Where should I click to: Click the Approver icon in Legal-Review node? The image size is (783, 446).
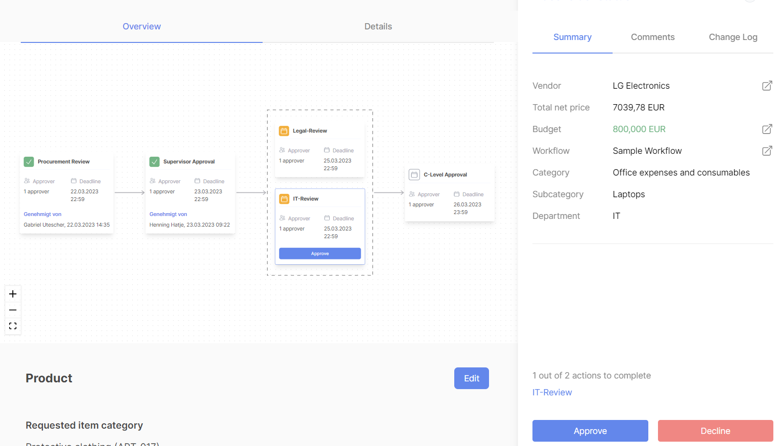pyautogui.click(x=281, y=150)
